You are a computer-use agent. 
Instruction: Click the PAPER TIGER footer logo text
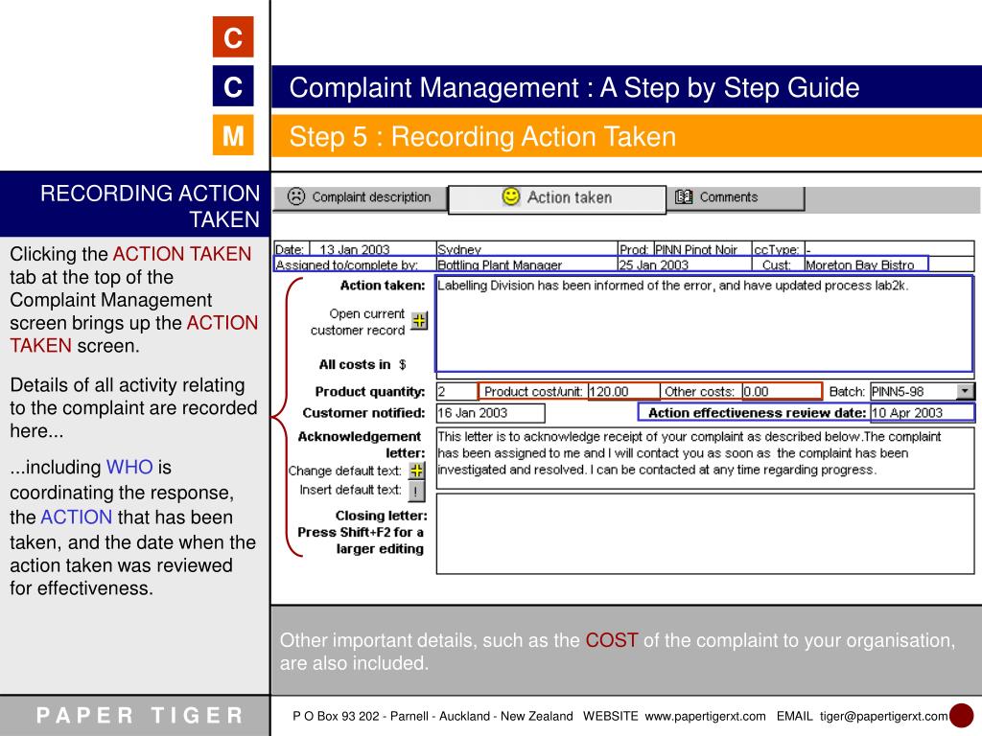(140, 715)
